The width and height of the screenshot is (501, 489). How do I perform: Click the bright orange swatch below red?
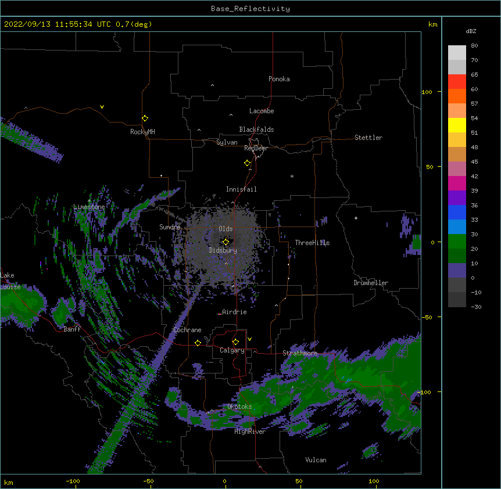coord(457,96)
